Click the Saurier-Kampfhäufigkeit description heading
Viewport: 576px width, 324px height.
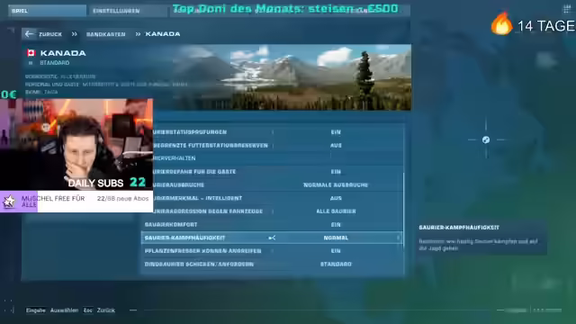click(459, 228)
